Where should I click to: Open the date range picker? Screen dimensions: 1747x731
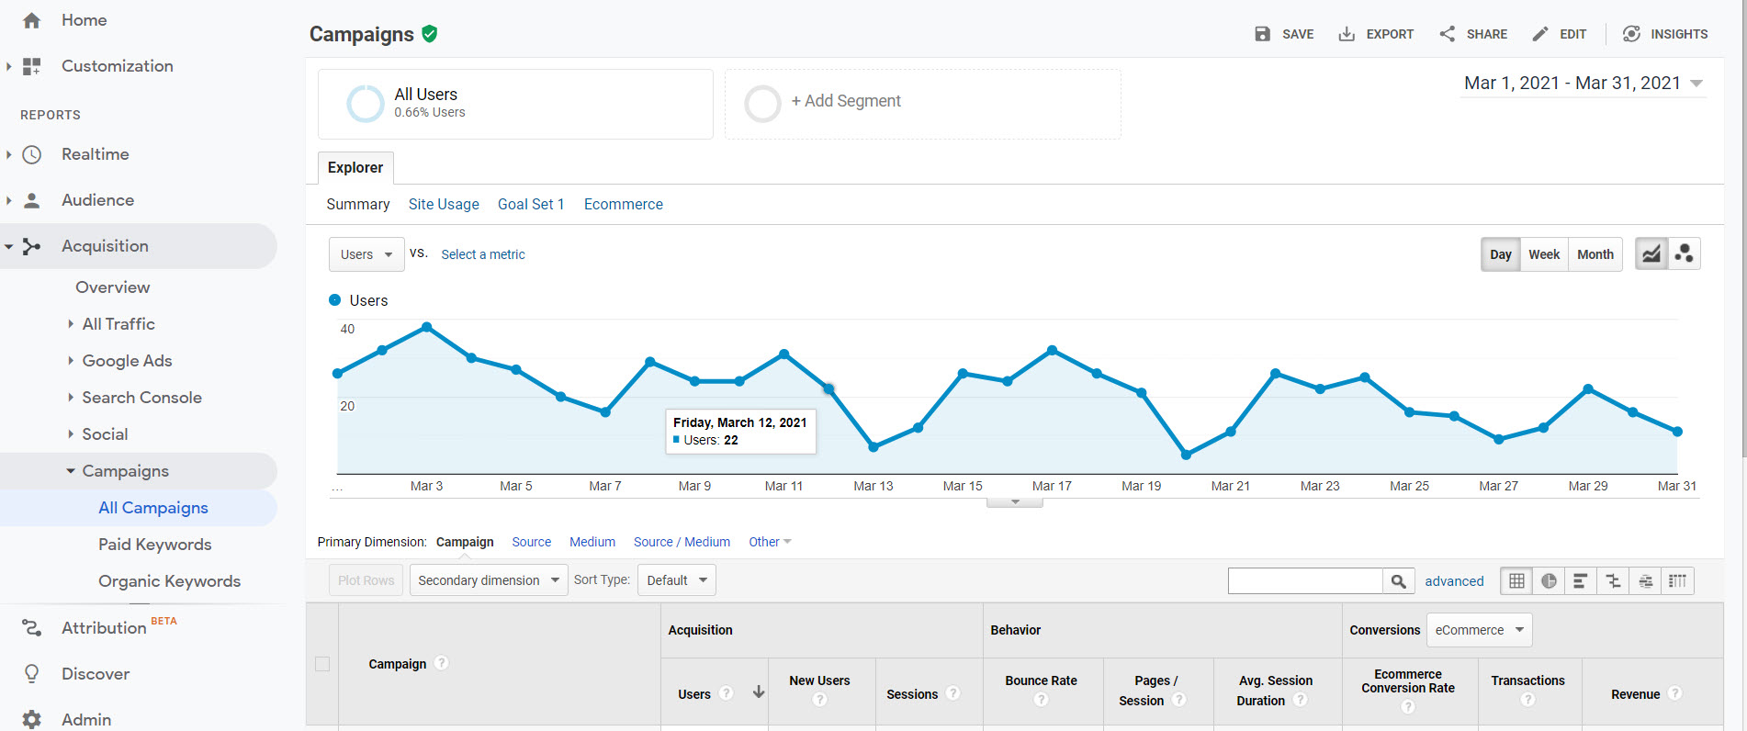click(1584, 84)
